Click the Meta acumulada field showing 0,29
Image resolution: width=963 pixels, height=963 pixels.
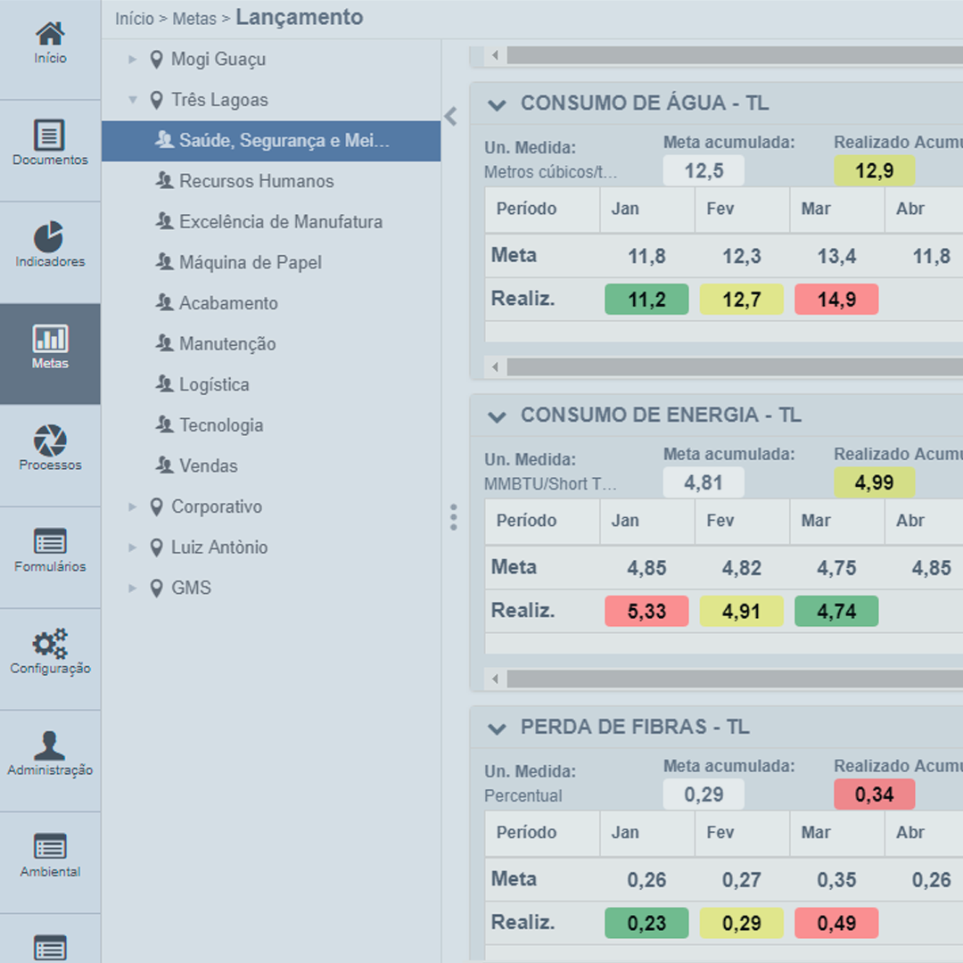click(704, 794)
